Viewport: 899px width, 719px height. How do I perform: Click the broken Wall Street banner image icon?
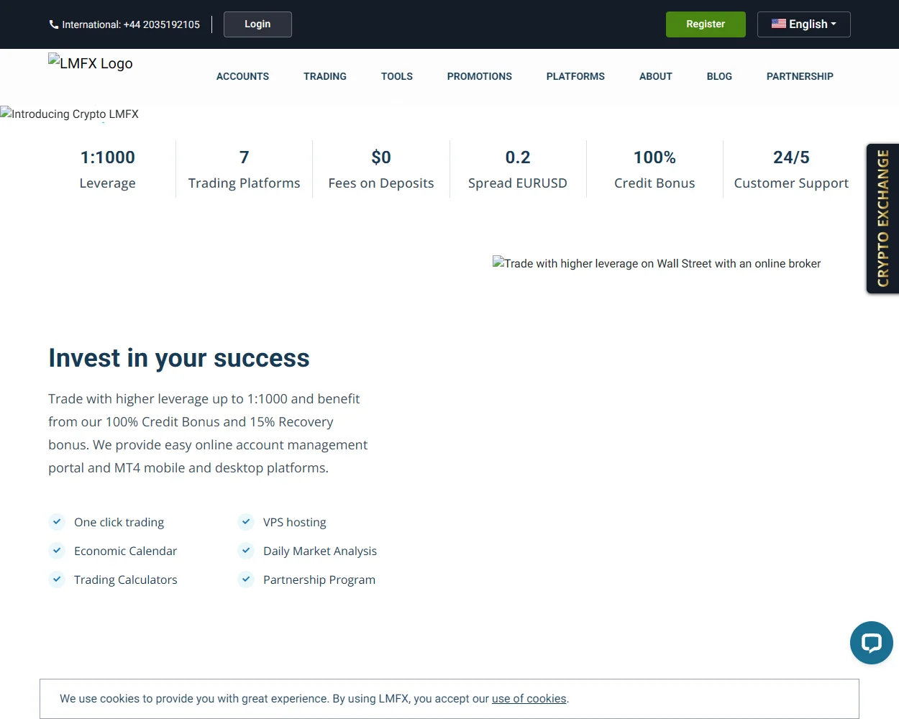498,263
